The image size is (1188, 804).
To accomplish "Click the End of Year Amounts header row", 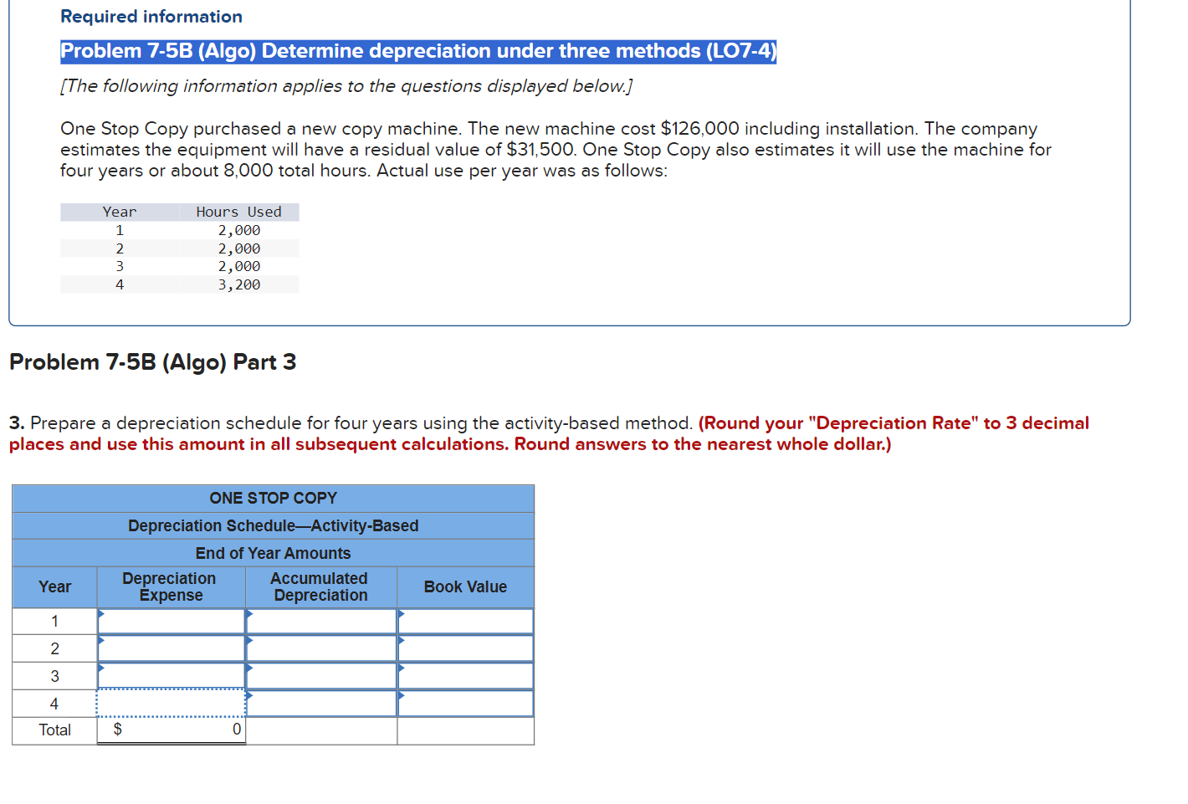I will [273, 553].
